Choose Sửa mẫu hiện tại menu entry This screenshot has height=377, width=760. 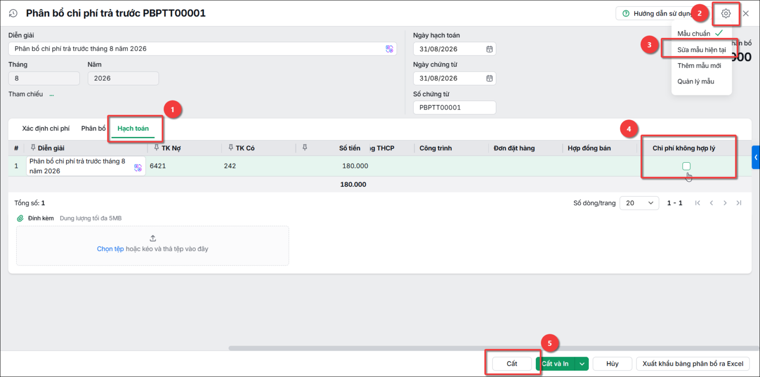point(701,50)
